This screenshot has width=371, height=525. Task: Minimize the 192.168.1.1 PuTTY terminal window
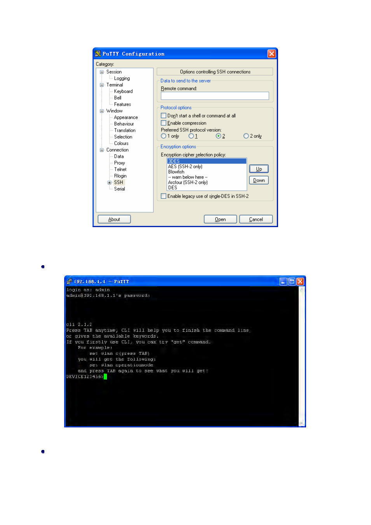coord(283,282)
